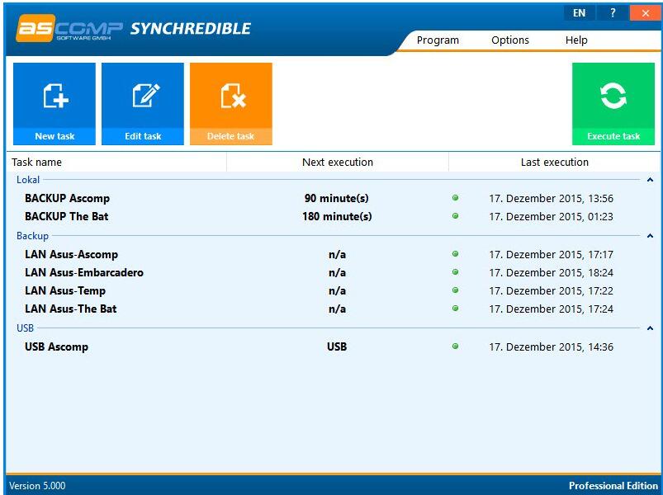Select the BACKUP Ascomp task
663x495 pixels.
coord(67,198)
